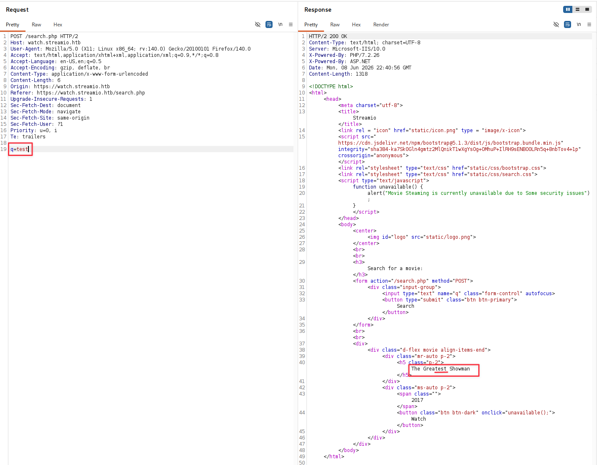Switch Request view to Raw tab
The width and height of the screenshot is (597, 465).
(36, 25)
